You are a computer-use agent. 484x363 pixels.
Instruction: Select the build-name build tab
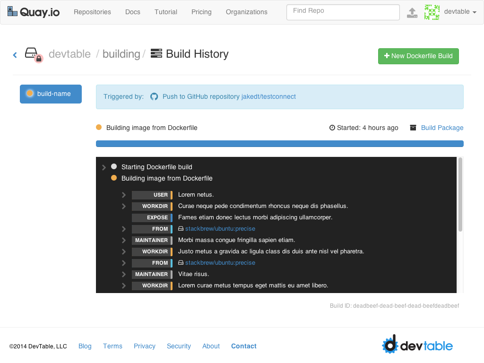point(51,94)
